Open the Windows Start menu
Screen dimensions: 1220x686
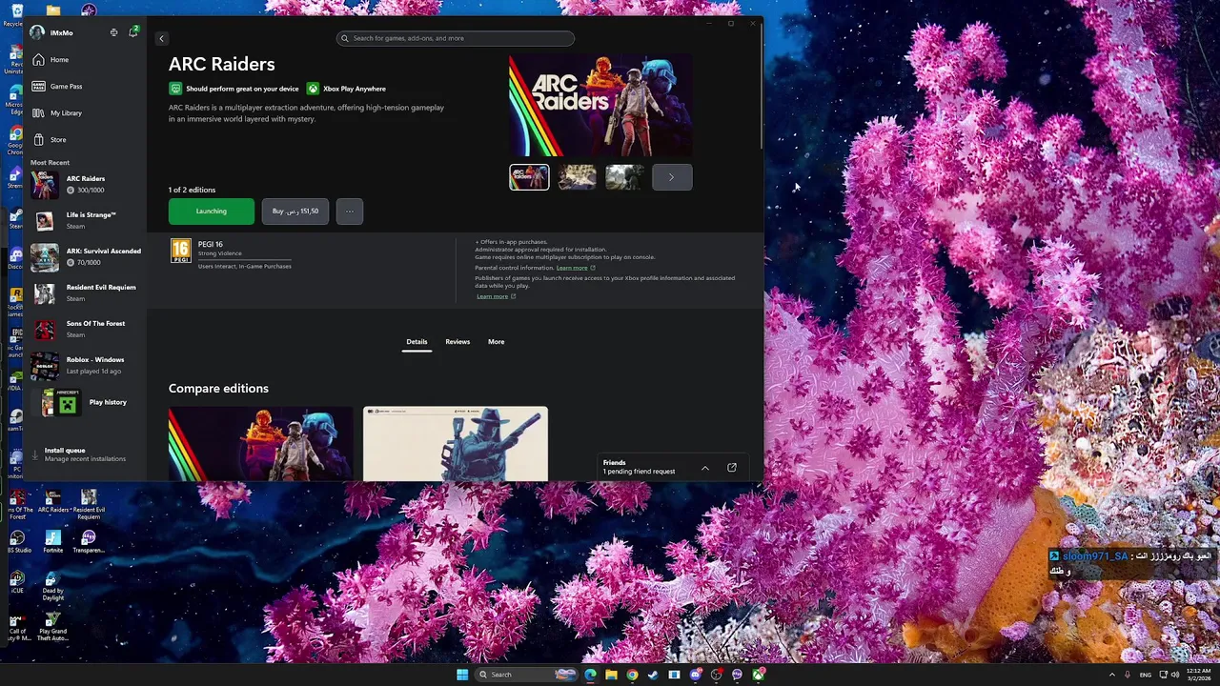click(x=462, y=675)
